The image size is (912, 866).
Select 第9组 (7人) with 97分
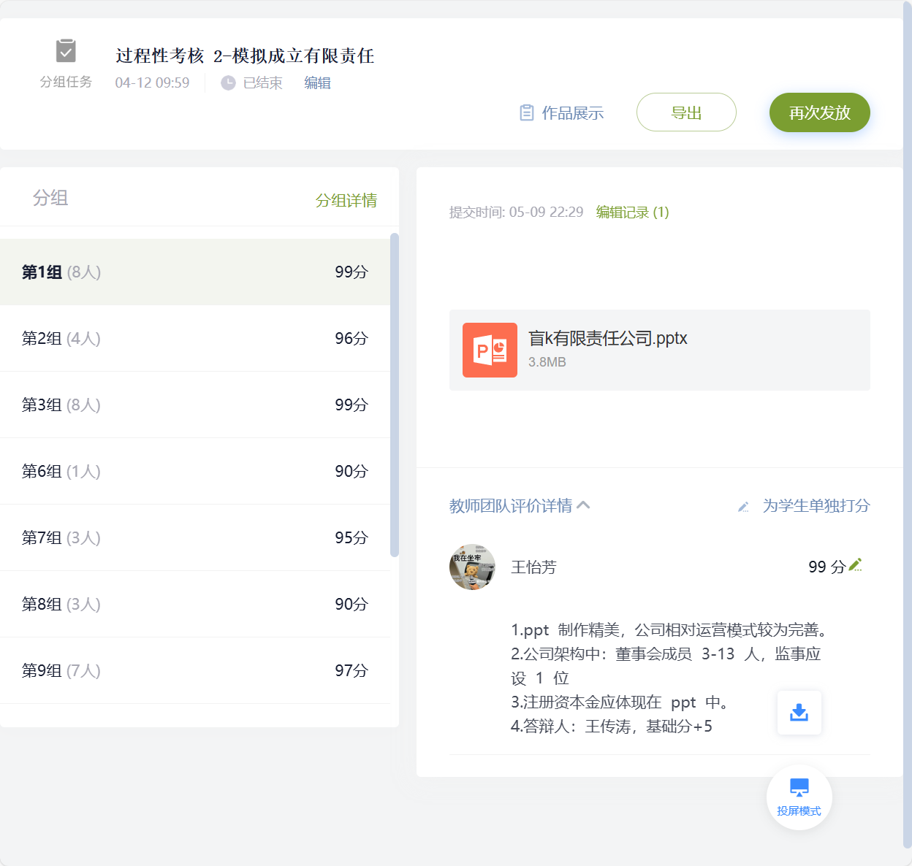[194, 670]
